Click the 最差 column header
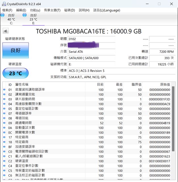 point(114,85)
